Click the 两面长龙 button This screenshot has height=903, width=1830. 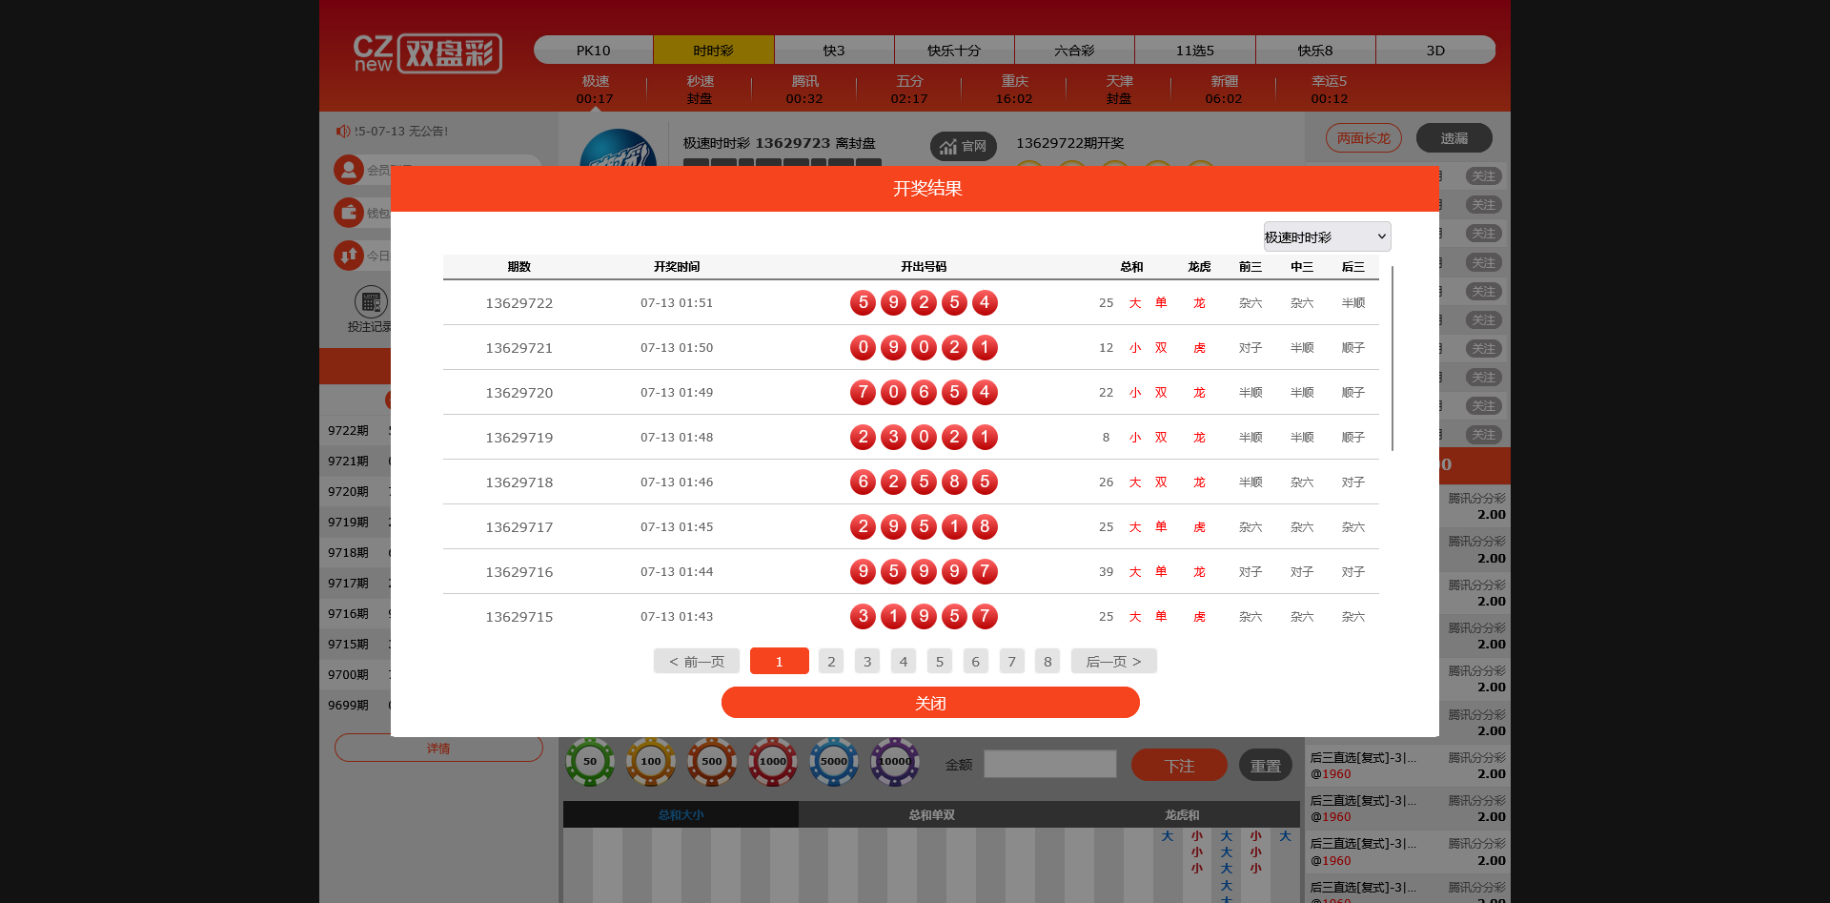coord(1363,137)
